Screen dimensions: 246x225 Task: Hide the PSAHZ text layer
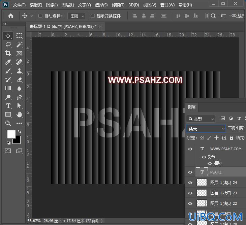(190, 172)
